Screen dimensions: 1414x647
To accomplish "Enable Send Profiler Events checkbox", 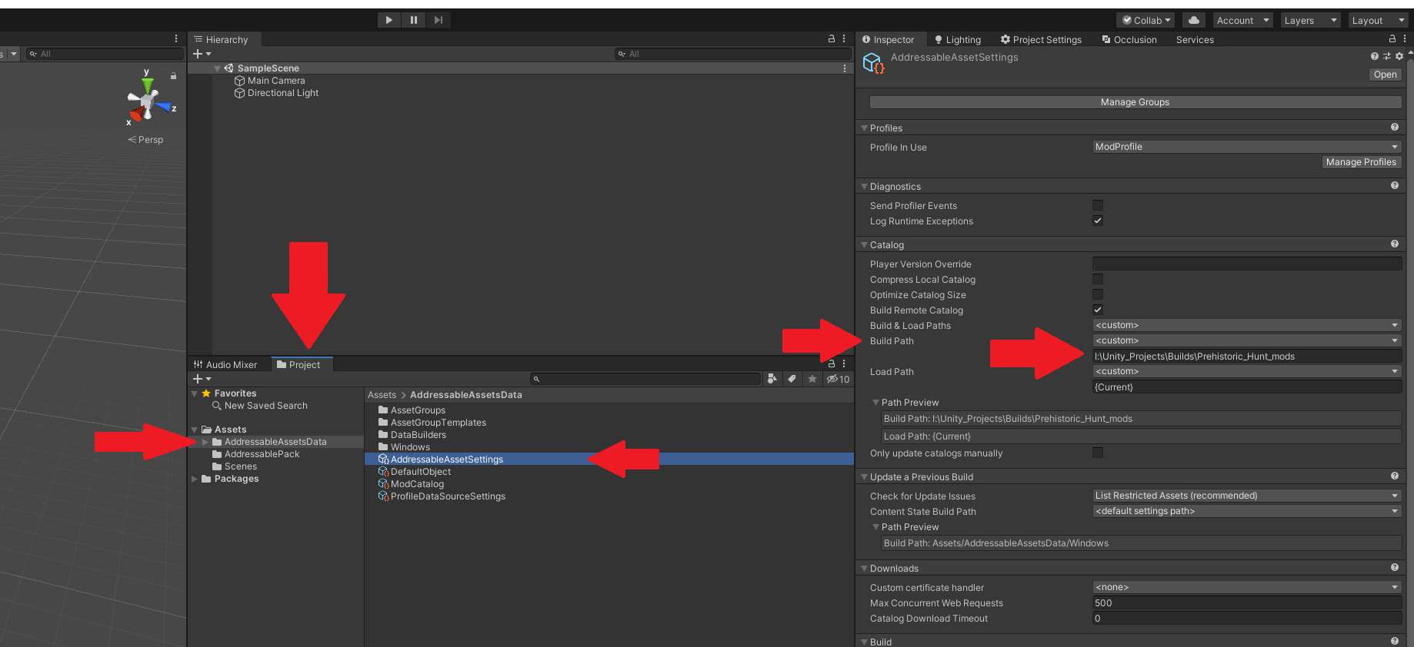I will click(x=1098, y=205).
